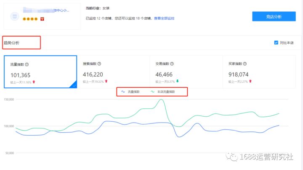Click the 150,000 axis label
Viewport: 303px width, 170px height.
click(9, 99)
